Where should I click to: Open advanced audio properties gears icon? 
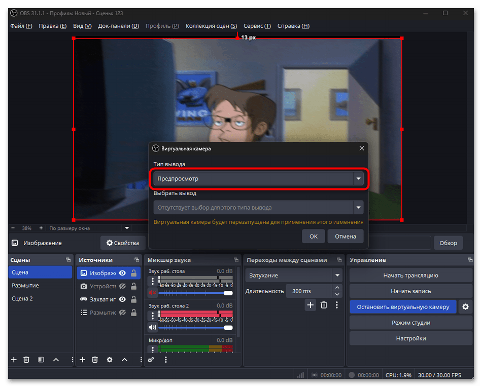(x=151, y=360)
